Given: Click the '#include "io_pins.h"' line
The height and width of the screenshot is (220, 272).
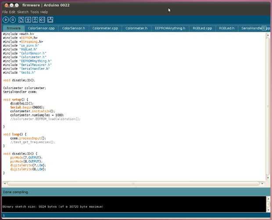Looking at the screenshot, I should (x=21, y=46).
